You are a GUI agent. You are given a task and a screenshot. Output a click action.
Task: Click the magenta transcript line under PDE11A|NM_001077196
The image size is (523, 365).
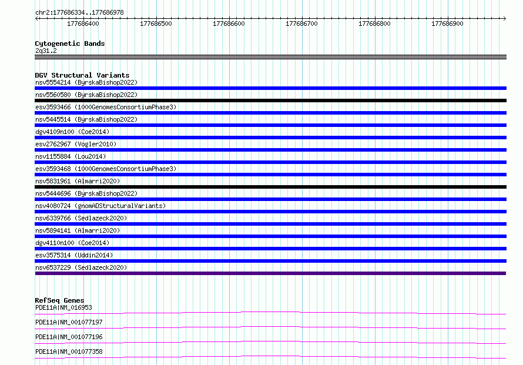click(270, 342)
